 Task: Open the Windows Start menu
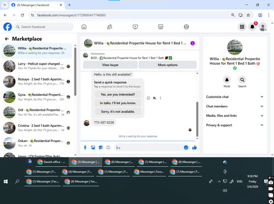pyautogui.click(x=5, y=182)
